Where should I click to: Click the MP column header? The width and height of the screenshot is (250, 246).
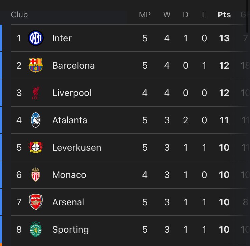click(145, 15)
